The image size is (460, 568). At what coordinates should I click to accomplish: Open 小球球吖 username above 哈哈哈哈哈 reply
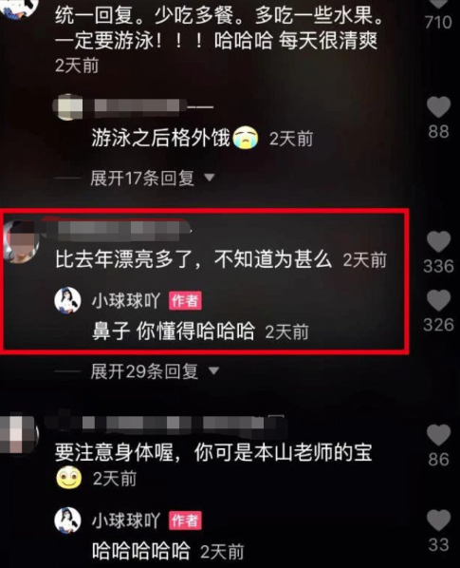126,521
